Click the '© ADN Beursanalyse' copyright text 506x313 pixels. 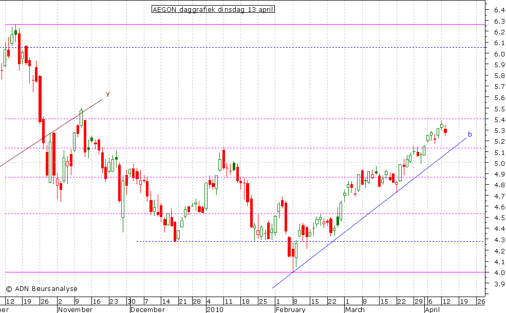(x=42, y=288)
